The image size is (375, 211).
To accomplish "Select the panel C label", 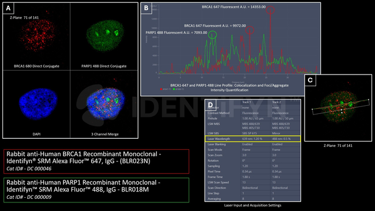I will coord(310,80).
